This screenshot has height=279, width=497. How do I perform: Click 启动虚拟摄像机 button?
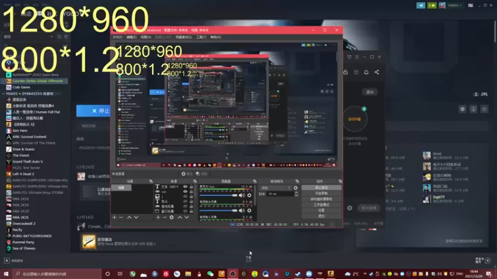321,199
